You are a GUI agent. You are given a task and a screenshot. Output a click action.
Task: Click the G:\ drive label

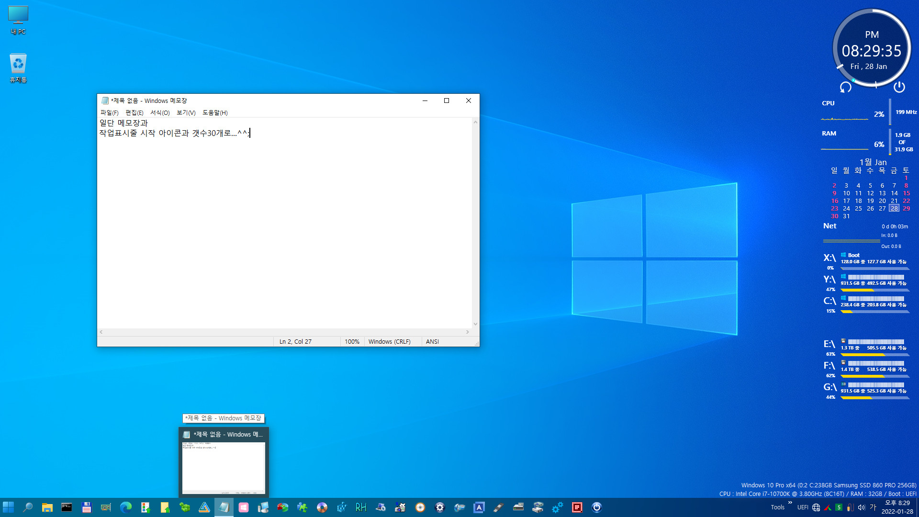click(830, 387)
